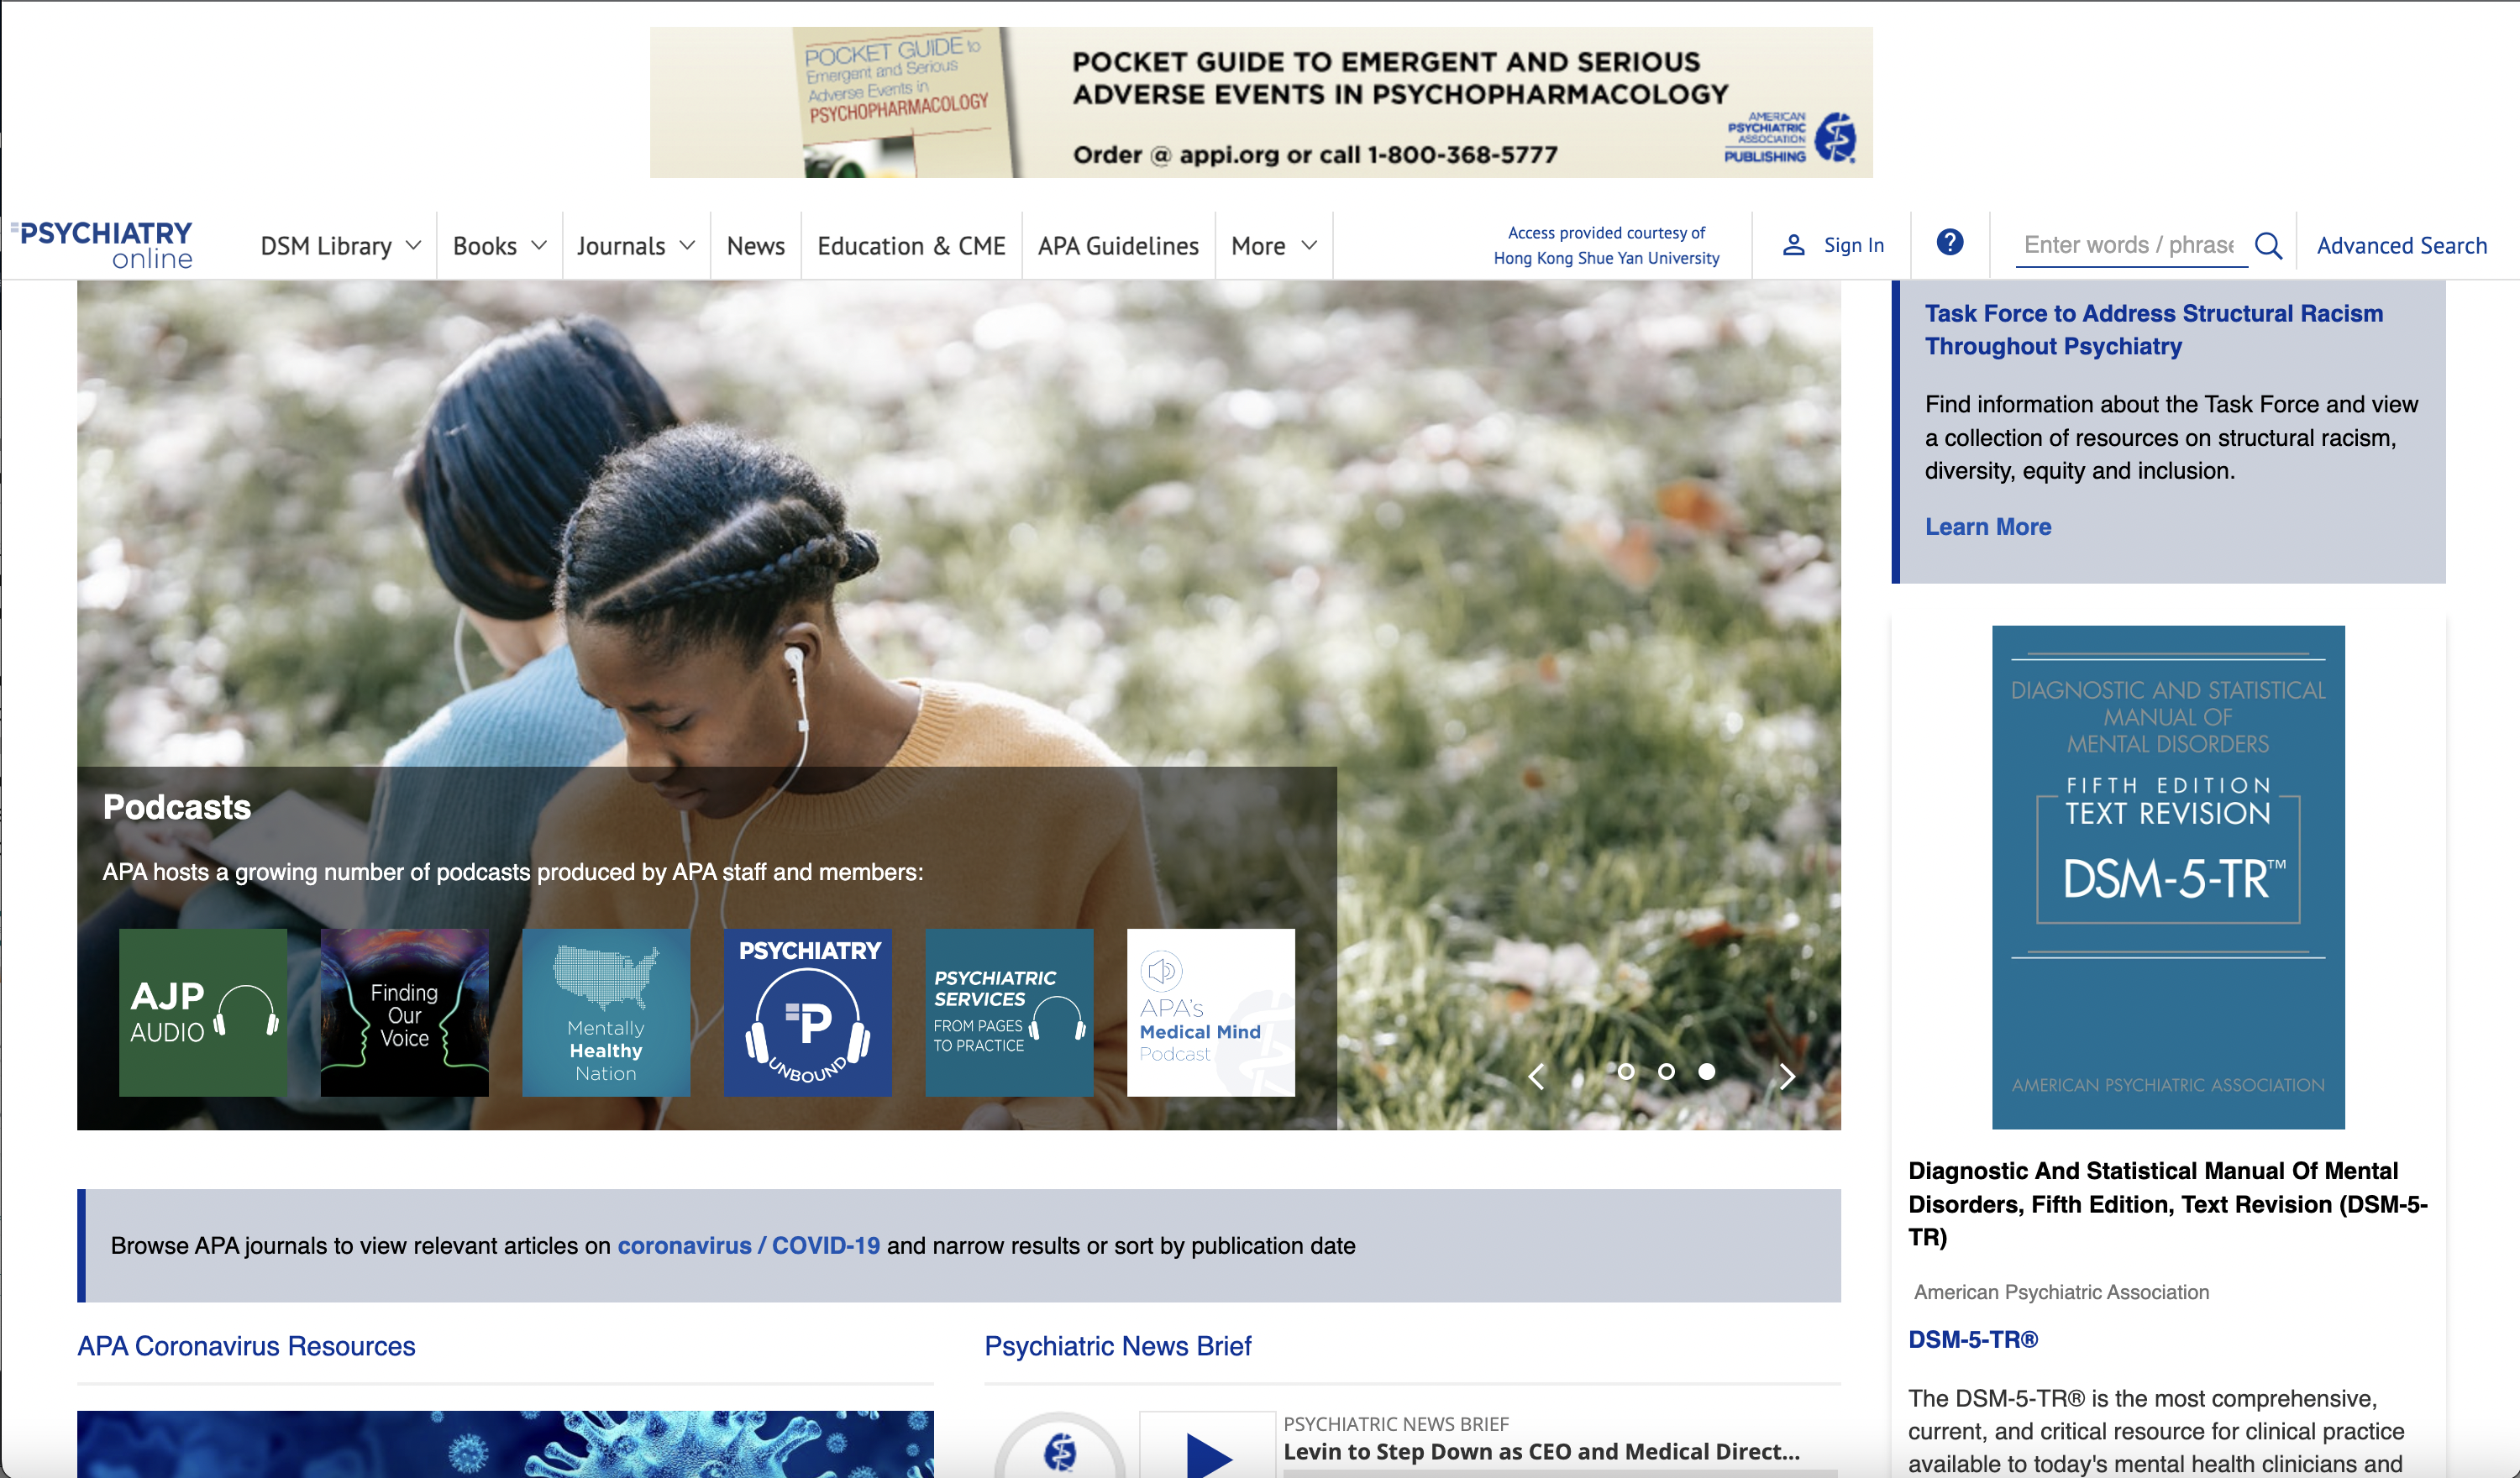Viewport: 2520px width, 1478px height.
Task: Select the second carousel slide dot
Action: pos(1666,1071)
